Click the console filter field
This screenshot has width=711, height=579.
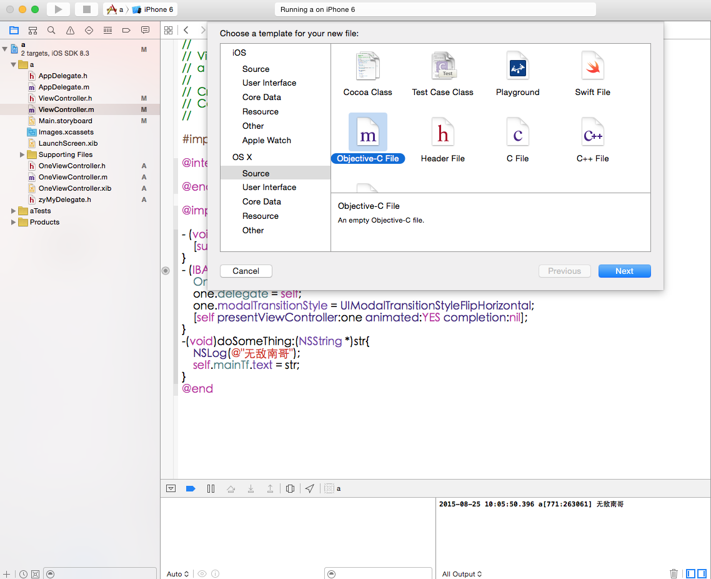(378, 574)
